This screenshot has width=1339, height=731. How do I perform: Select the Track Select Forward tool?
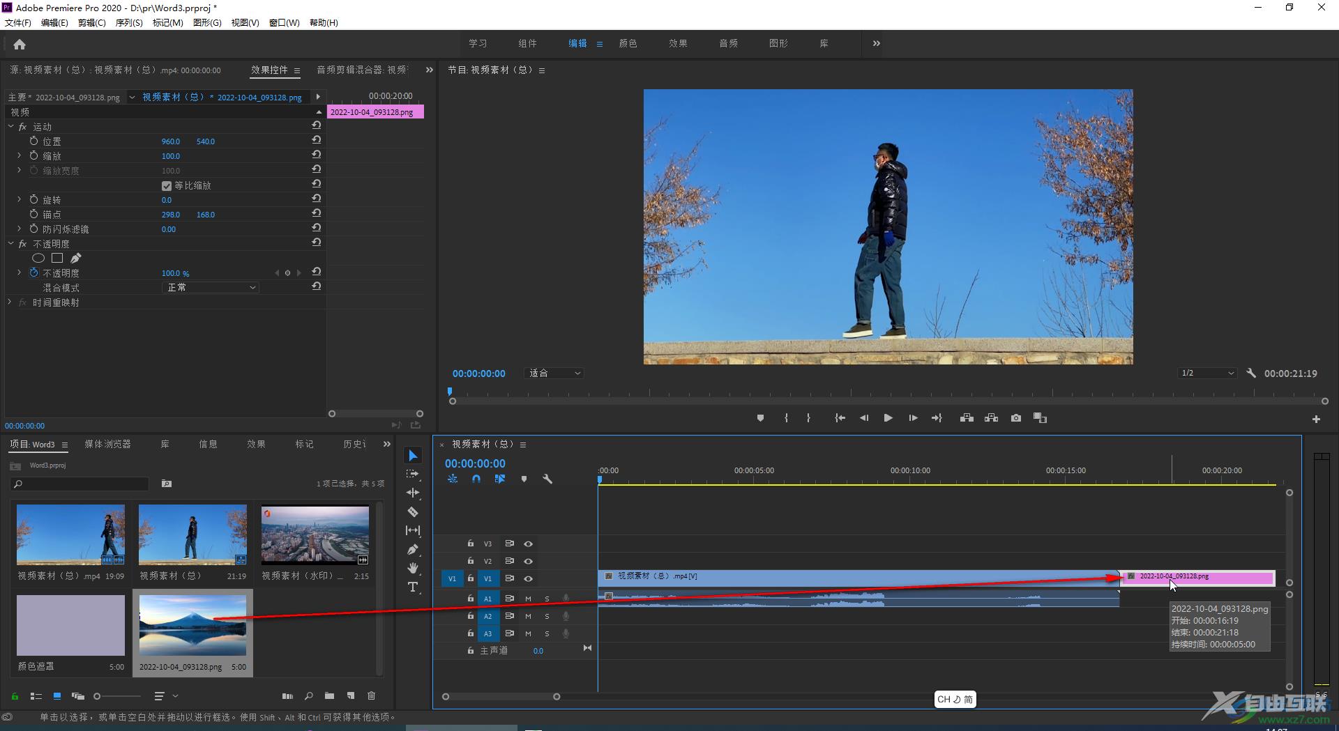pos(413,474)
